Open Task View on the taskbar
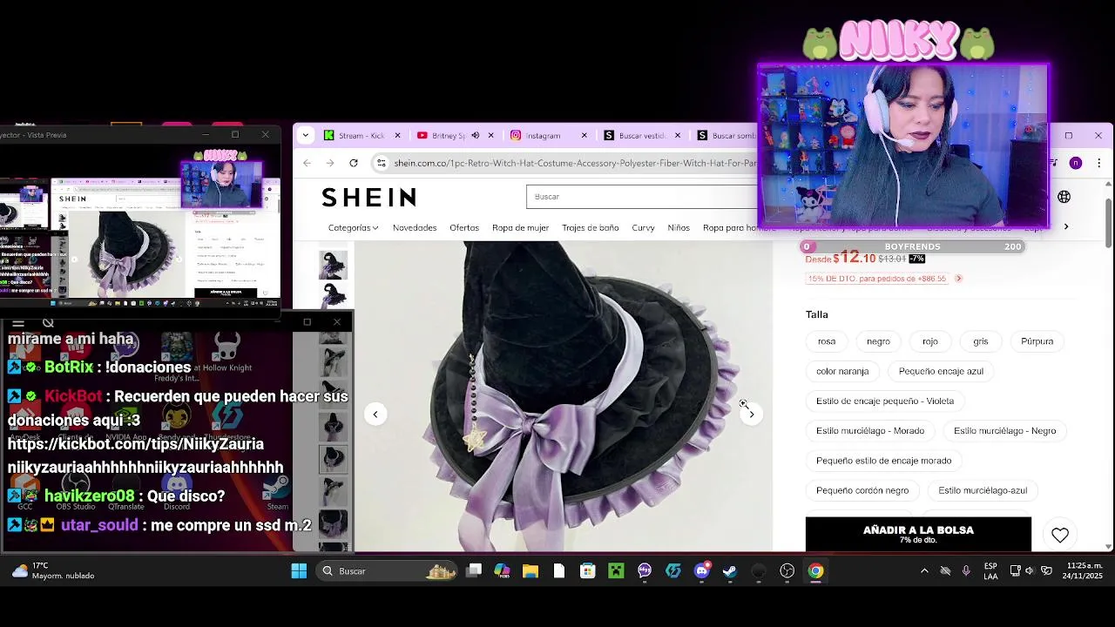1115x627 pixels. [474, 571]
